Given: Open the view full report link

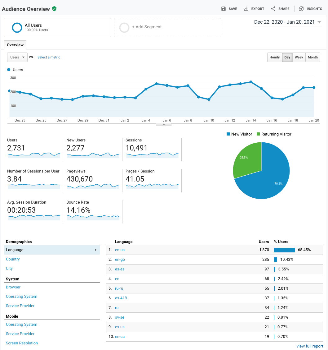Looking at the screenshot, I should [310, 346].
